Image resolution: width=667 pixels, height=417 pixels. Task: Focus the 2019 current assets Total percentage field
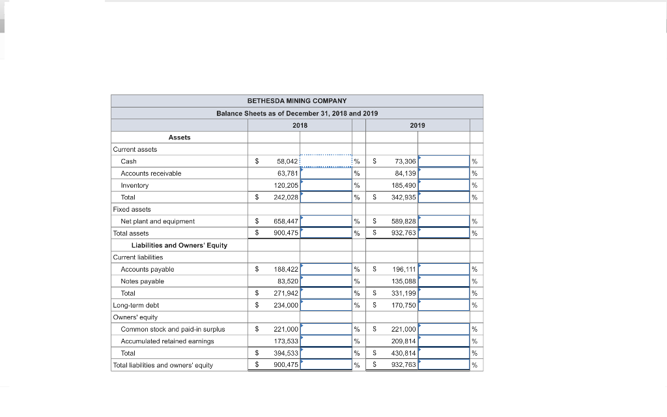coord(444,197)
